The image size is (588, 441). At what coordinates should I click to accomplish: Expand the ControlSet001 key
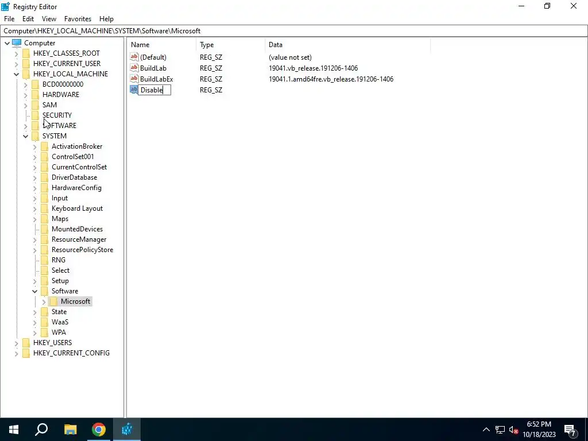35,157
